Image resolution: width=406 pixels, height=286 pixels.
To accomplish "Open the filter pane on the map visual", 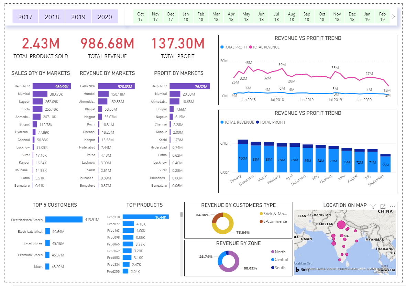I will point(373,206).
